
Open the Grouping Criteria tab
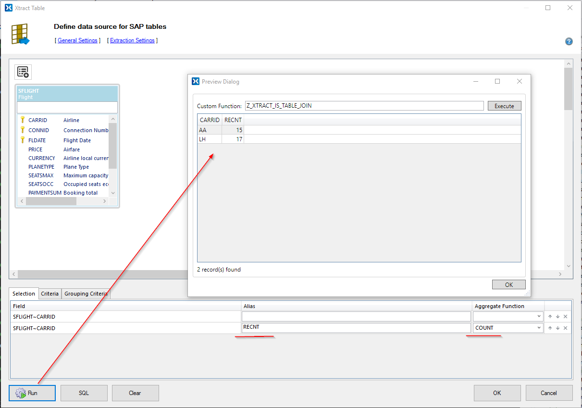(86, 294)
